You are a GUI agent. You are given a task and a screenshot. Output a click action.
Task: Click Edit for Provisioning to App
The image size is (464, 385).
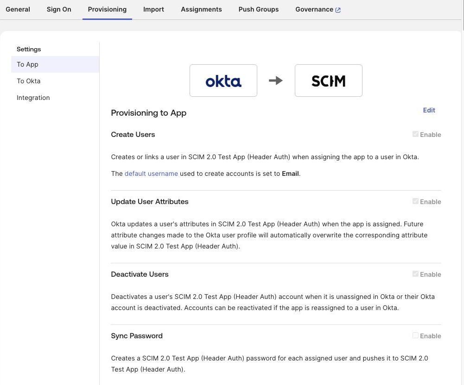pos(429,110)
